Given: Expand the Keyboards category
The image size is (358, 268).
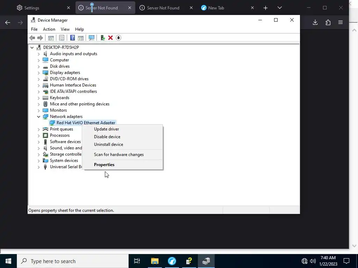Looking at the screenshot, I should tap(38, 98).
